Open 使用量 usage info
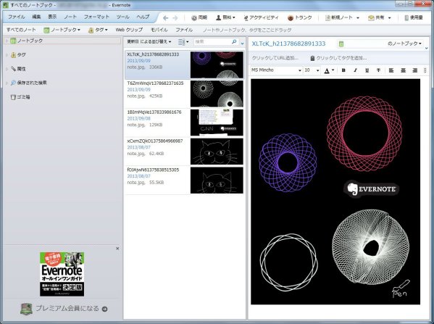 click(414, 17)
